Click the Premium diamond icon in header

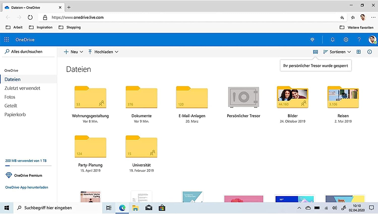pyautogui.click(x=312, y=39)
